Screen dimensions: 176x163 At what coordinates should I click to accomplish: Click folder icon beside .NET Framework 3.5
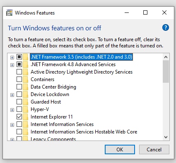[25, 57]
